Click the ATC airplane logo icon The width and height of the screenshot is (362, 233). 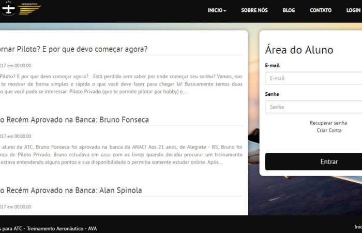(x=8, y=8)
